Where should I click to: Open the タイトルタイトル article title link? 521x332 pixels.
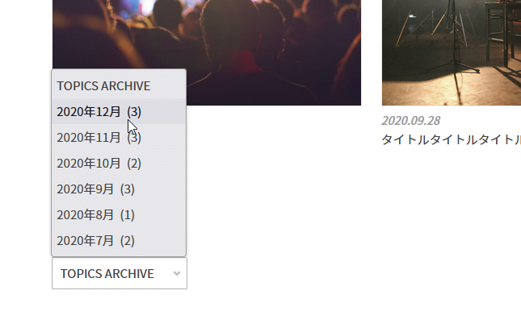coord(452,139)
